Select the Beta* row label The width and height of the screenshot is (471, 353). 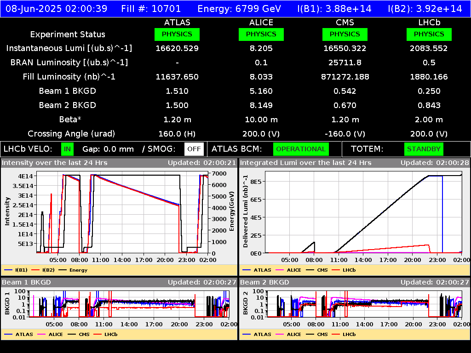[70, 120]
